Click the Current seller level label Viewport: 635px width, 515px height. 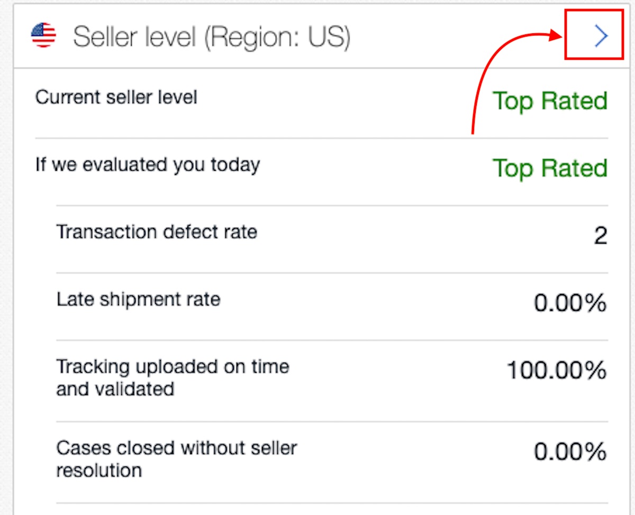[116, 97]
